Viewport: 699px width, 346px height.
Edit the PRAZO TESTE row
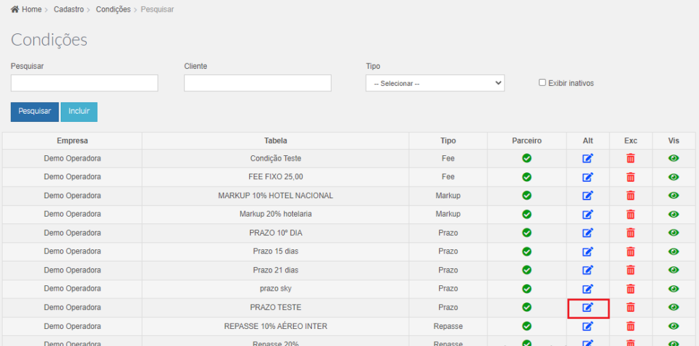(588, 307)
